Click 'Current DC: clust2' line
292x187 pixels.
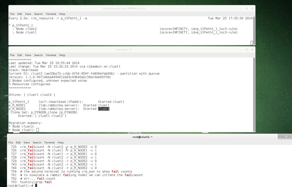pos(84,74)
